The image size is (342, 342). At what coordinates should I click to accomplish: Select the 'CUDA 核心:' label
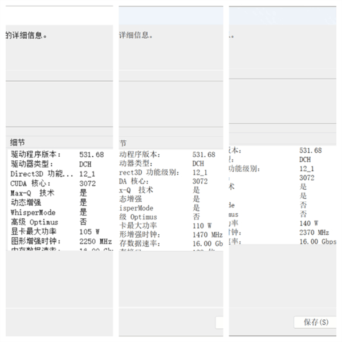30,184
